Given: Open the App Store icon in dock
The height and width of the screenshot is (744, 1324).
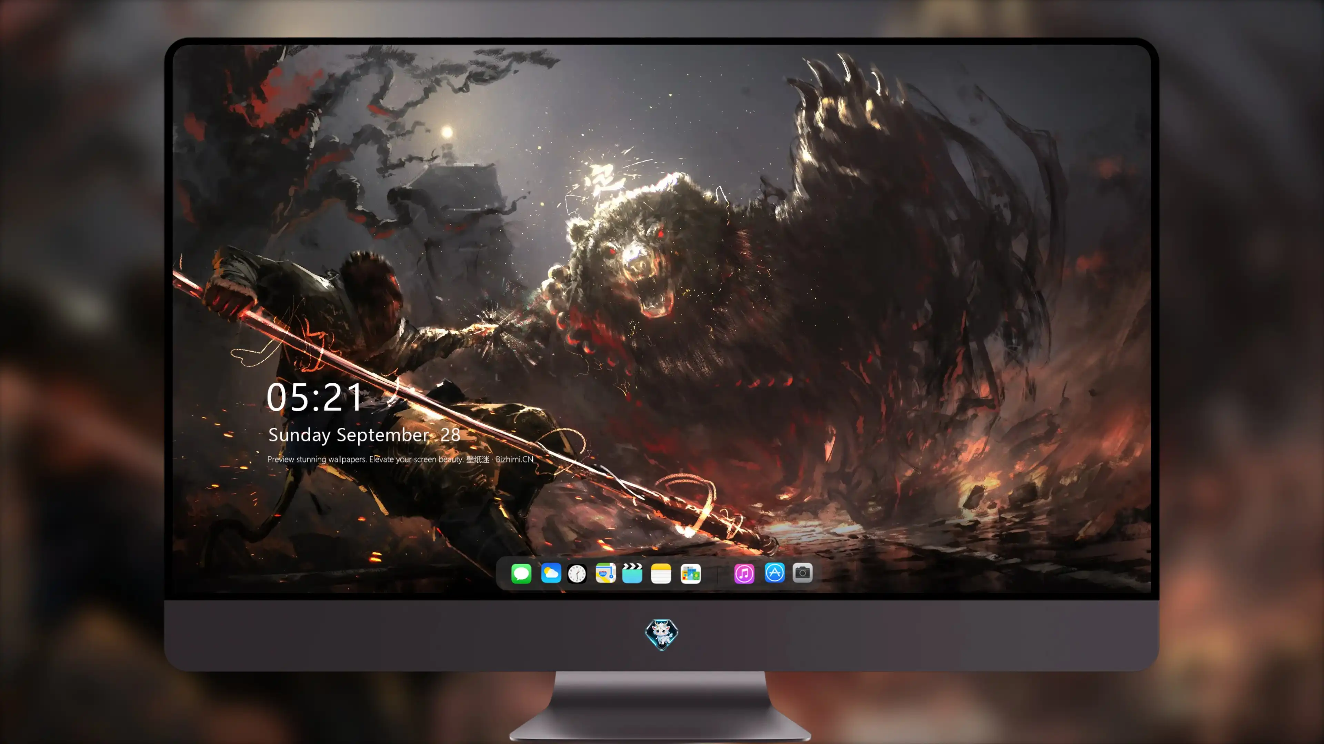Looking at the screenshot, I should [x=774, y=573].
